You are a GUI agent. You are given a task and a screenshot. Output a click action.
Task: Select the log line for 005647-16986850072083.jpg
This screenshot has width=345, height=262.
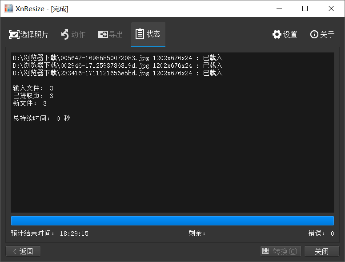point(117,58)
